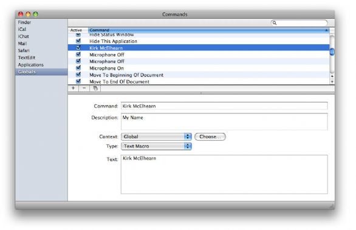356x230 pixels.
Task: Select the Hide Status Window row
Action: click(x=199, y=35)
